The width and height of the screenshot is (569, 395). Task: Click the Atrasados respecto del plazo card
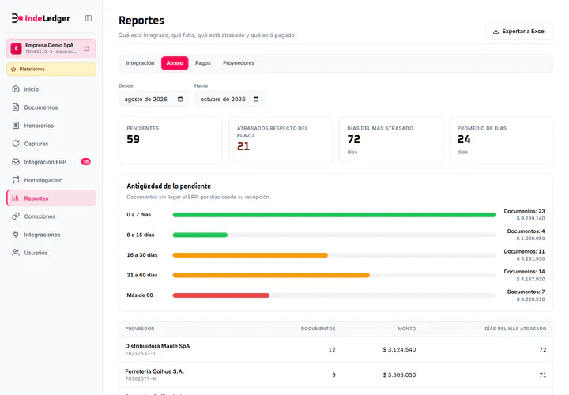tap(281, 140)
